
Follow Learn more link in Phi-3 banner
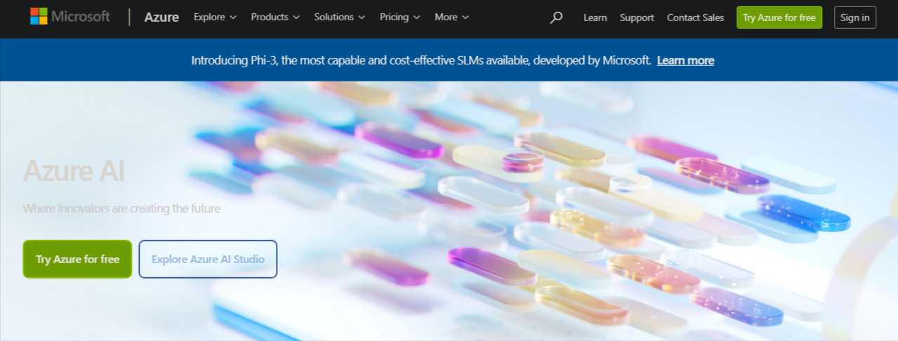coord(685,60)
